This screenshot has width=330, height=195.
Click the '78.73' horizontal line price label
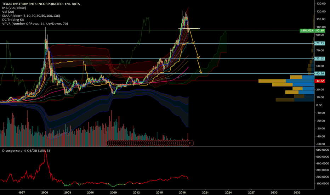(320, 43)
